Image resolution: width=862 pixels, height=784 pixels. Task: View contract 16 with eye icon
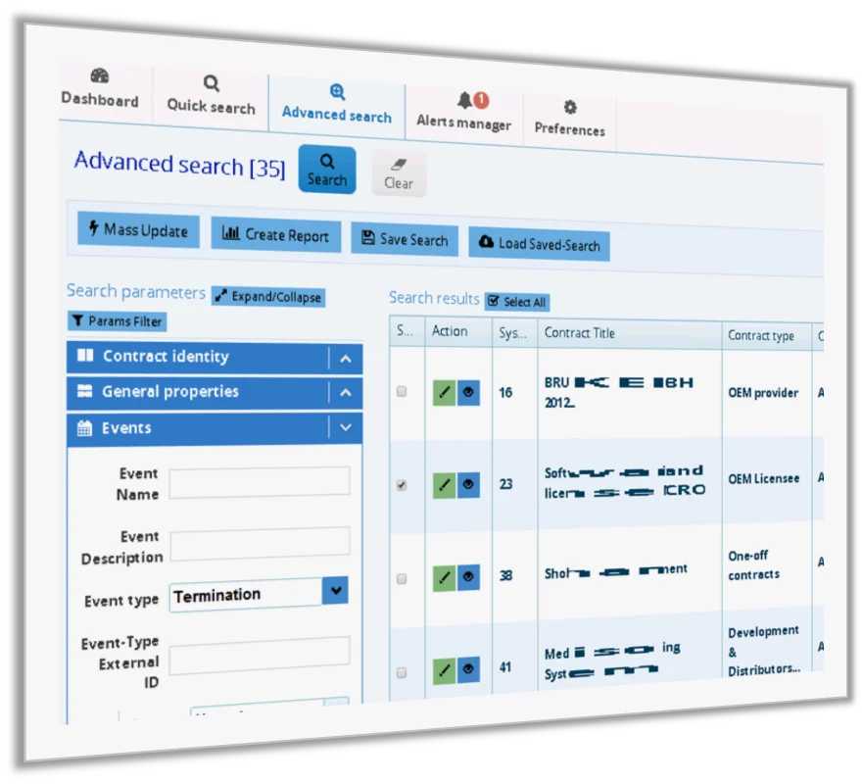(x=468, y=393)
